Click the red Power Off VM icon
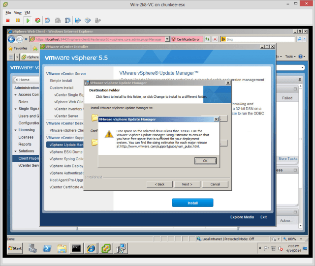Screen dimensions: 315x266 (8, 20)
